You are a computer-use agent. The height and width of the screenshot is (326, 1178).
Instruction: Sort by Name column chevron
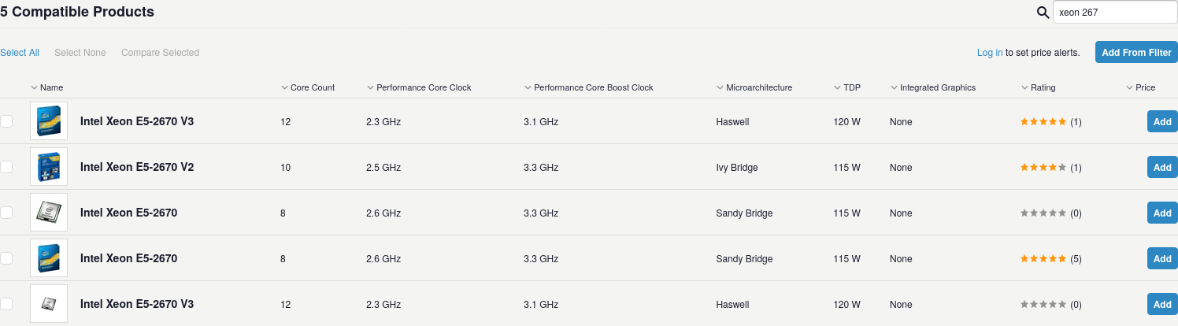(x=35, y=87)
